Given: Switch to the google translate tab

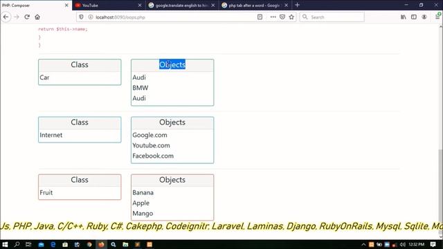Looking at the screenshot, I should 182,5.
